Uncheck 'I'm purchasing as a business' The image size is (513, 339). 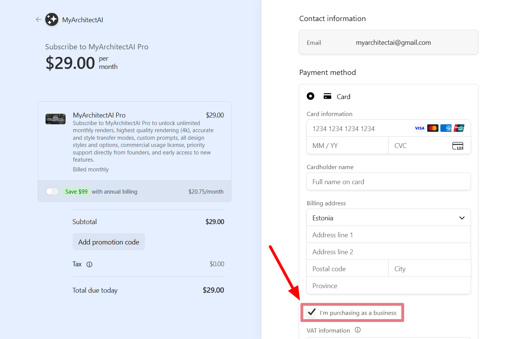pyautogui.click(x=311, y=313)
